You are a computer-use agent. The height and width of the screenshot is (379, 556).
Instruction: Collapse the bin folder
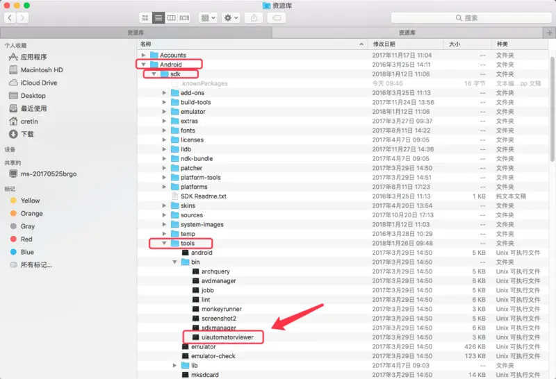pyautogui.click(x=175, y=262)
